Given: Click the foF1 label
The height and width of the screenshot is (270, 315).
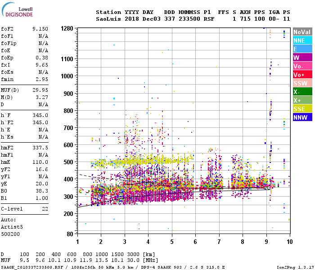Looking at the screenshot, I should coord(7,36).
